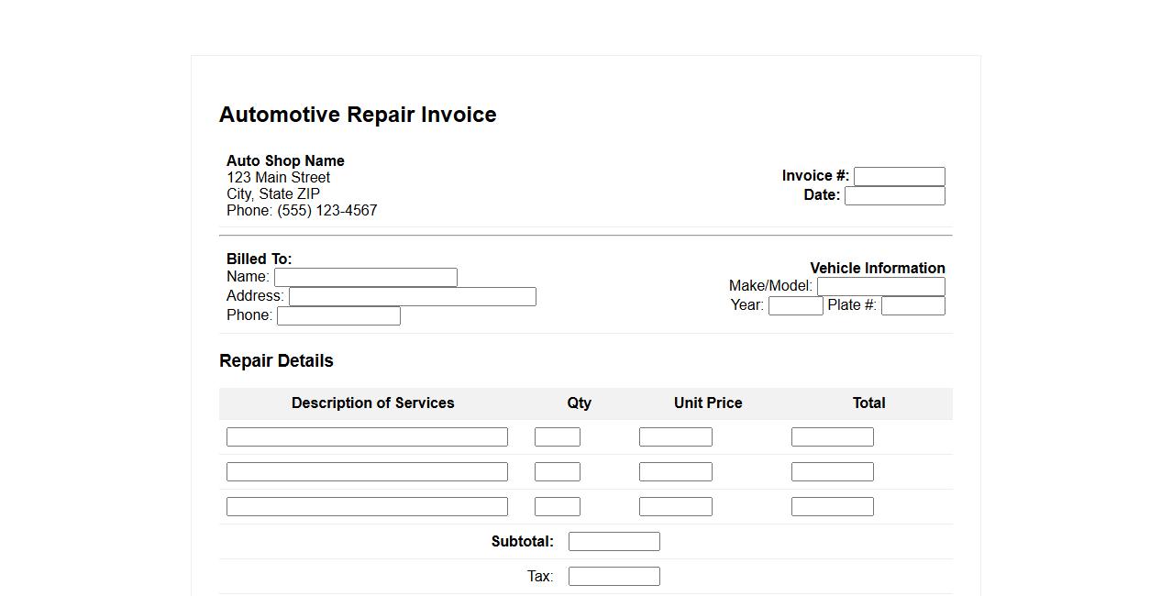Select the Subtotal input field
Viewport: 1172px width, 596px height.
[614, 541]
